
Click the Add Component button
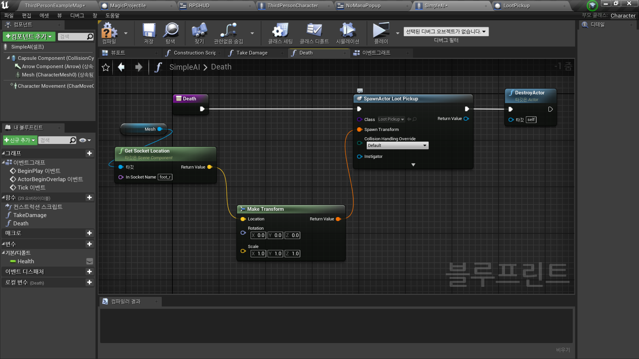pyautogui.click(x=29, y=37)
